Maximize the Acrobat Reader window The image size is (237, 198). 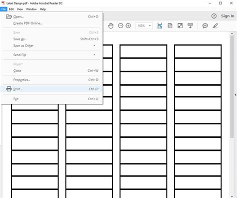click(x=220, y=3)
